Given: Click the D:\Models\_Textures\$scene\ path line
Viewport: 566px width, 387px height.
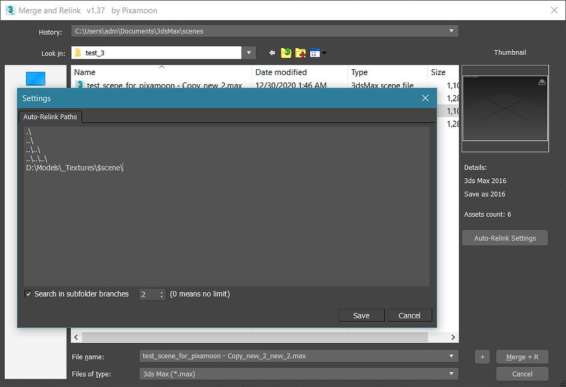Looking at the screenshot, I should tap(75, 168).
